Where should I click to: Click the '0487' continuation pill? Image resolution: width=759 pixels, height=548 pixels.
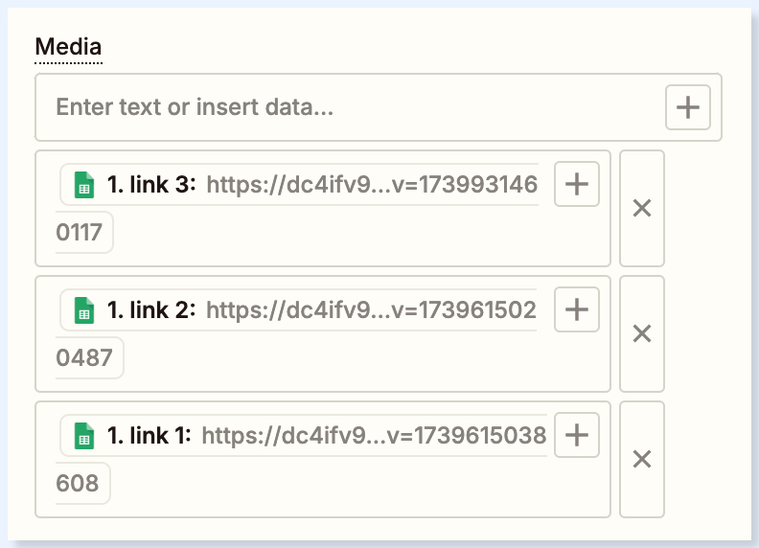[85, 358]
